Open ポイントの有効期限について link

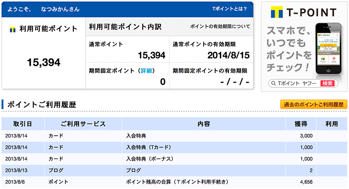(x=220, y=27)
